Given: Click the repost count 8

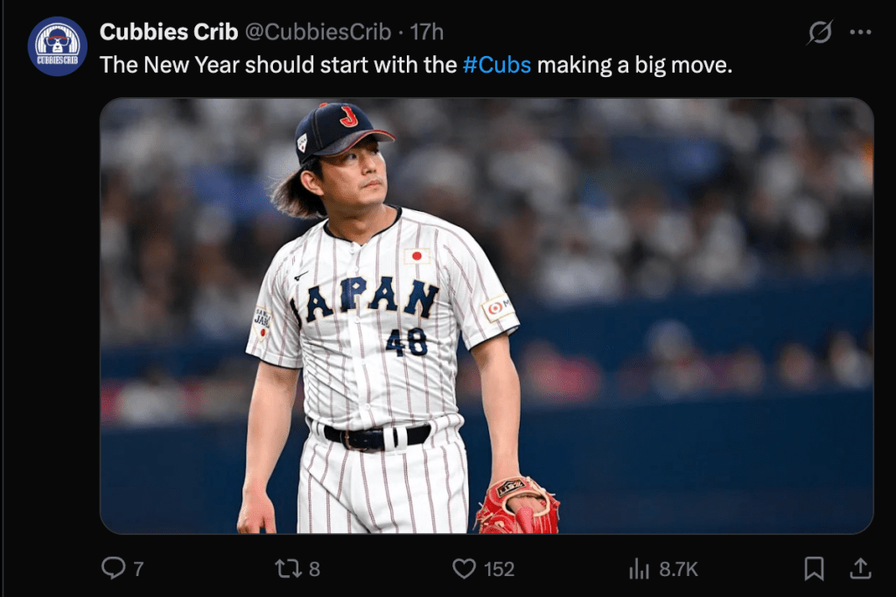Looking at the screenshot, I should tap(314, 569).
